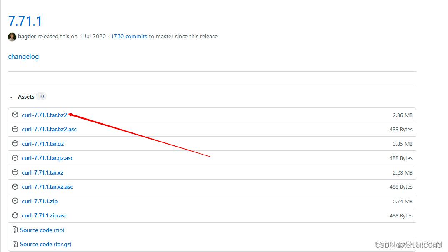Click zip file icon beside Source code (tar.gz)

click(15, 244)
